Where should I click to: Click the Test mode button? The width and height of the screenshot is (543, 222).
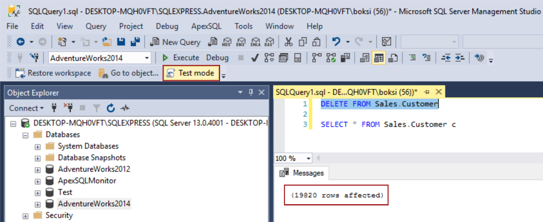pos(191,73)
